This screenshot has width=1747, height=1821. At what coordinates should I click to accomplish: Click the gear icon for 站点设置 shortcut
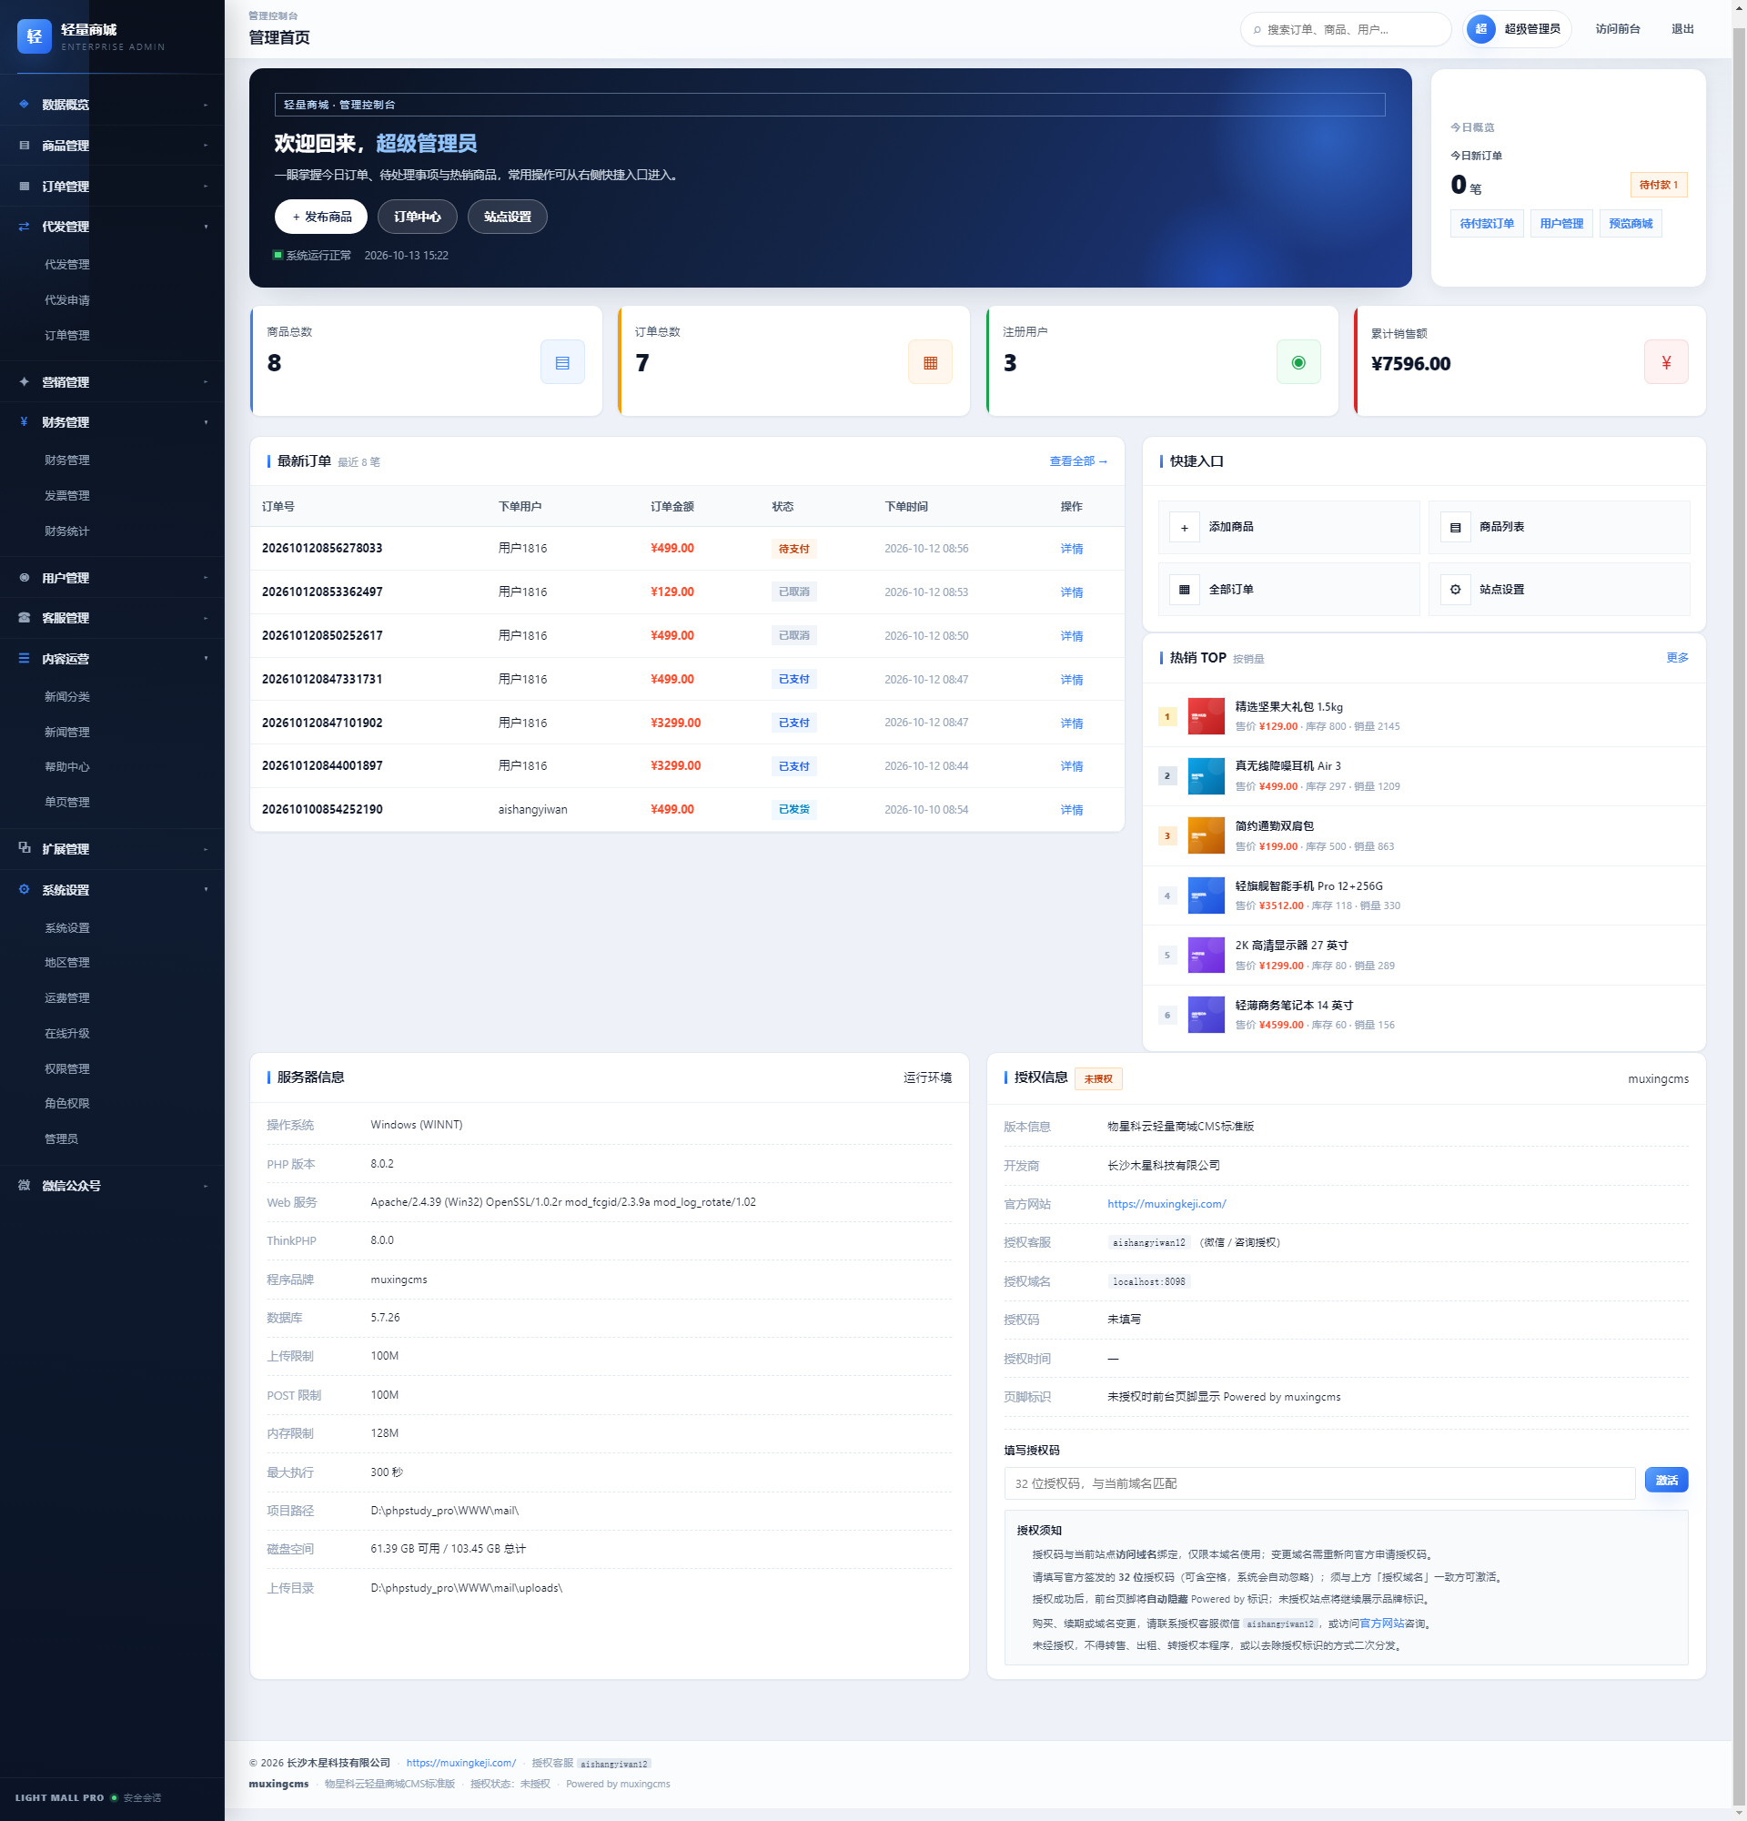(x=1455, y=590)
